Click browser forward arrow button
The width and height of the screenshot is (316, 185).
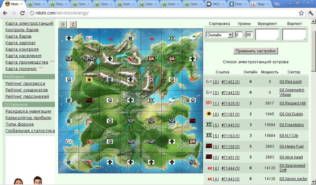tap(14, 13)
